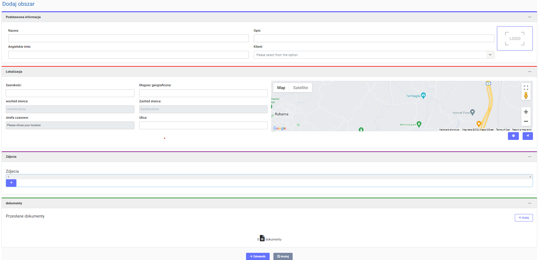Open the Klient dropdown
The width and height of the screenshot is (539, 260).
374,55
